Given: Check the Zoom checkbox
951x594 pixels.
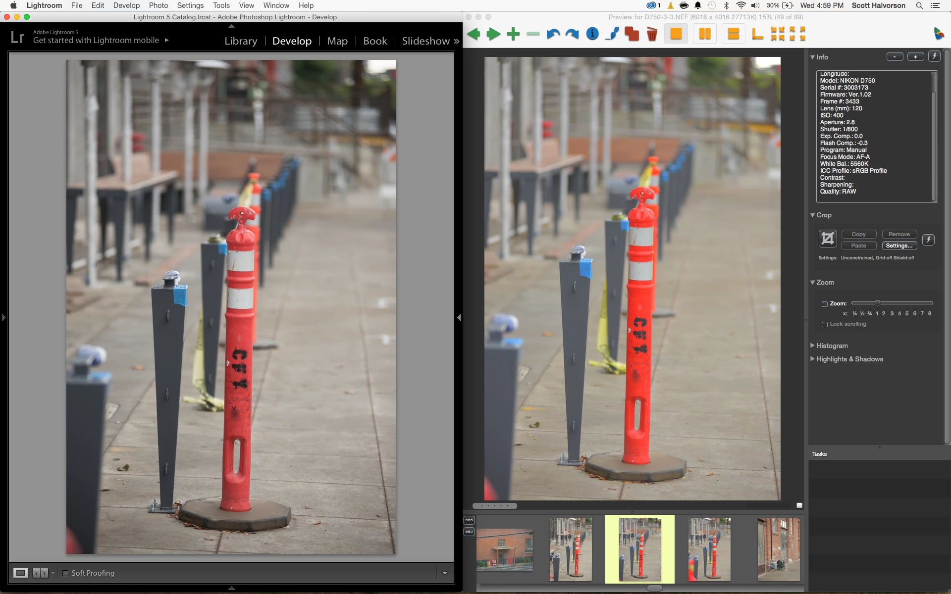Looking at the screenshot, I should 825,304.
